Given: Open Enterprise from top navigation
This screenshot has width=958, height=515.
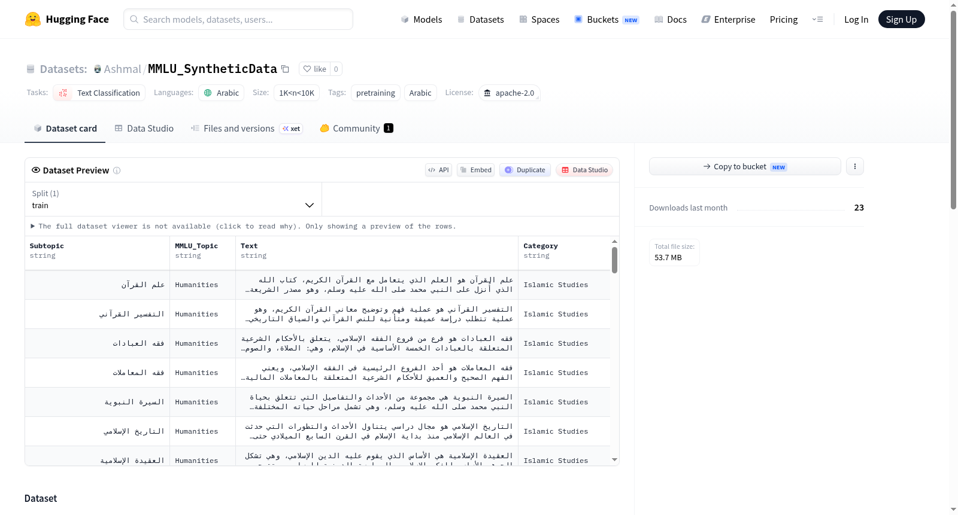Looking at the screenshot, I should pos(729,20).
